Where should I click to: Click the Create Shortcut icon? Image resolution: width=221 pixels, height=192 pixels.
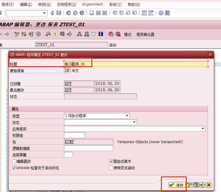click(151, 13)
